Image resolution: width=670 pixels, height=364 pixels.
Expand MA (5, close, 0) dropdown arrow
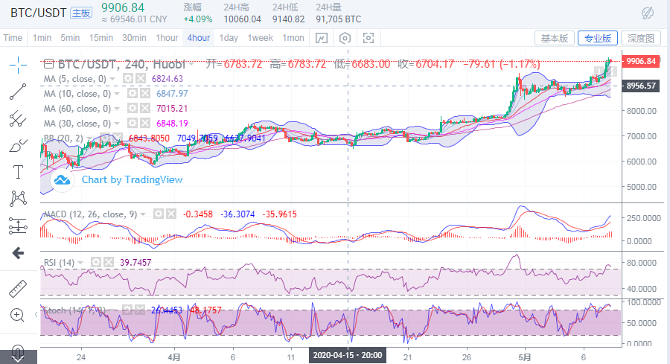coord(112,79)
